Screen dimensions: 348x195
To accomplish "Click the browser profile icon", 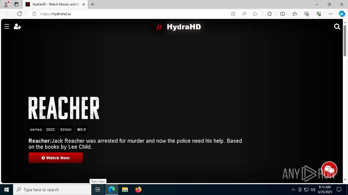I will [x=6, y=4].
